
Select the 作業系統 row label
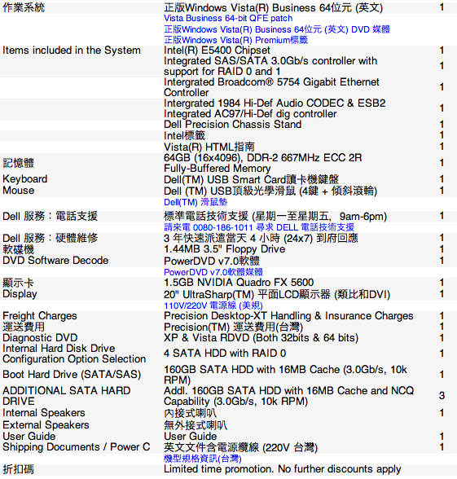[24, 7]
